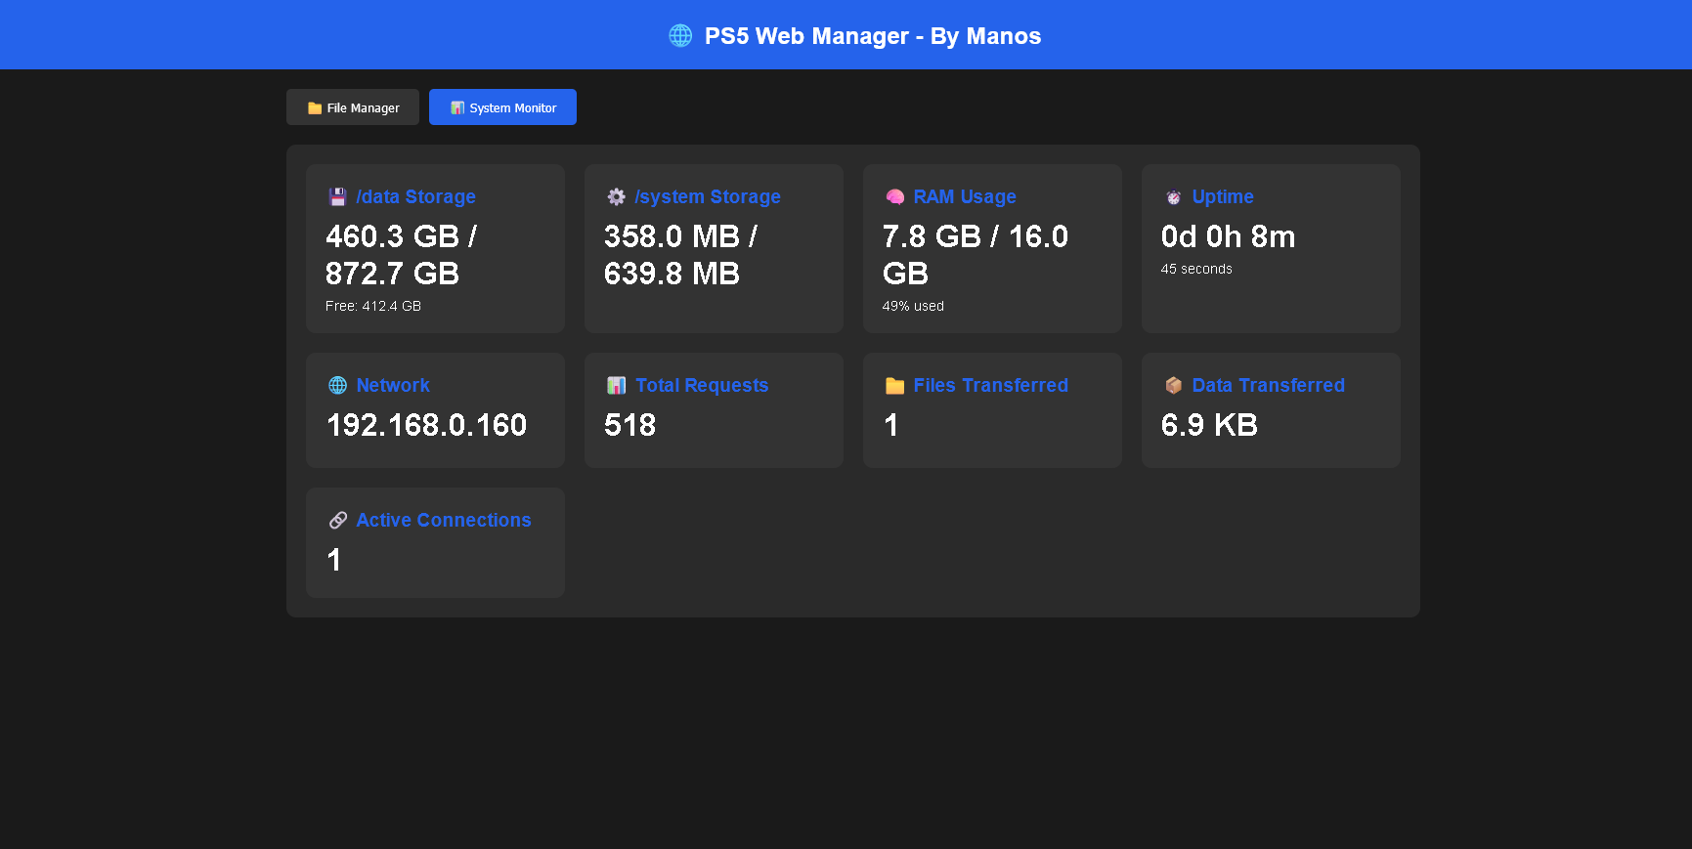Click the folder icon on the File Manager tab

(x=315, y=108)
